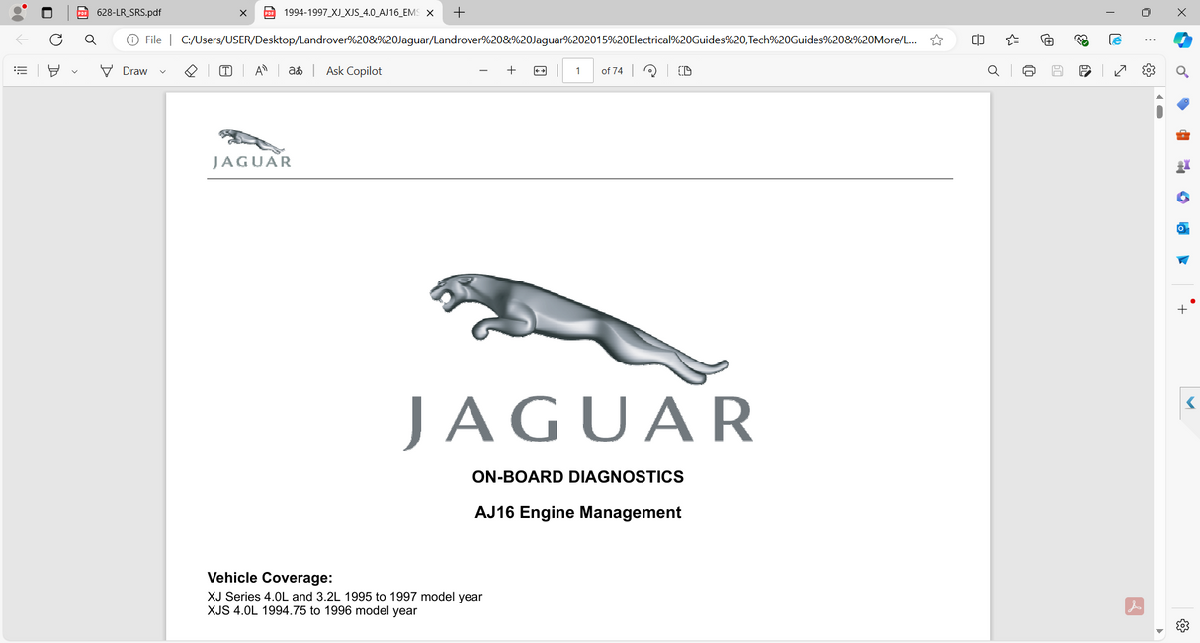Open the browser Settings and more menu

[1150, 40]
